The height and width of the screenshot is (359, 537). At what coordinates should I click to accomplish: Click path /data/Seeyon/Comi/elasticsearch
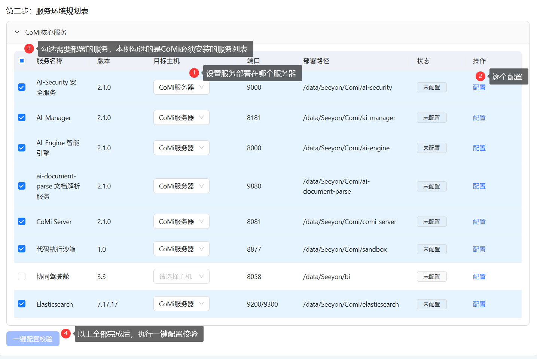pos(351,304)
